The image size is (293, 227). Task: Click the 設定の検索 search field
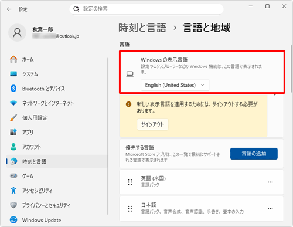tap(146, 9)
